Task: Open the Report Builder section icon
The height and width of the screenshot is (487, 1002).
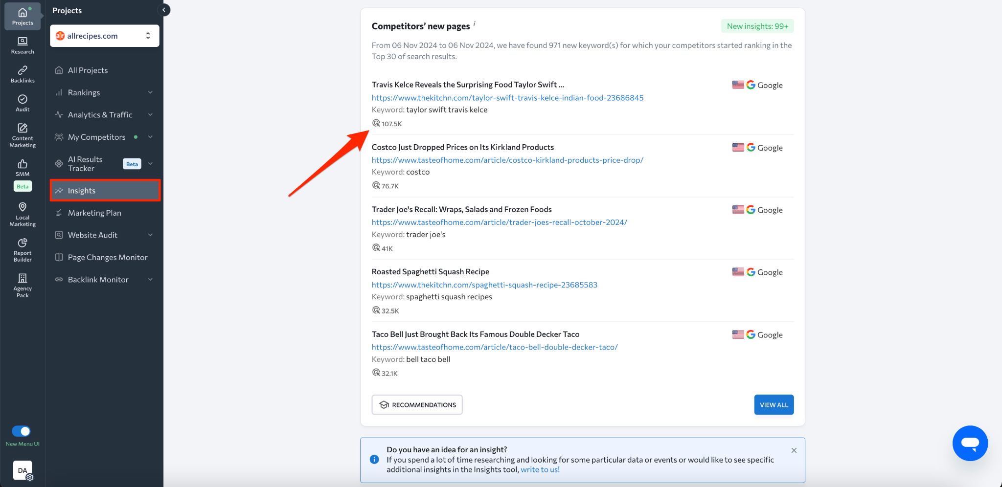Action: pos(23,250)
